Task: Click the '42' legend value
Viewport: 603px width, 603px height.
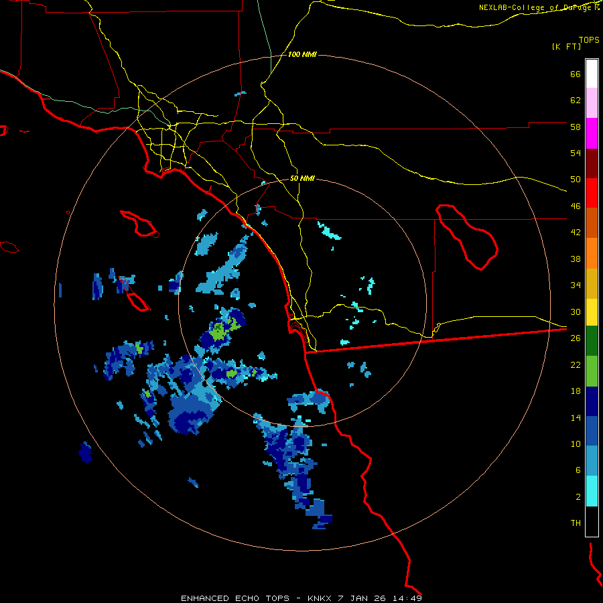Action: (576, 232)
